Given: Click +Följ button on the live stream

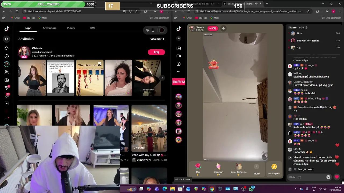Looking at the screenshot, I should coord(213,28).
